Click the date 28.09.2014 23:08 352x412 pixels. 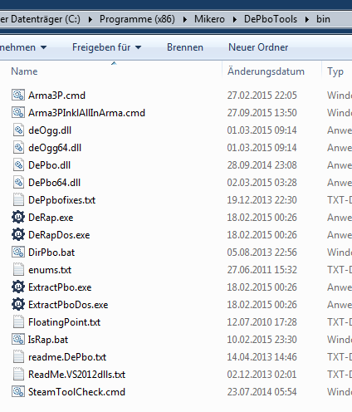(262, 165)
